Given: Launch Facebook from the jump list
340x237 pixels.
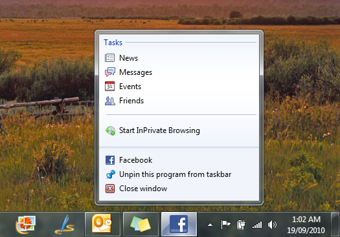Looking at the screenshot, I should [x=179, y=160].
